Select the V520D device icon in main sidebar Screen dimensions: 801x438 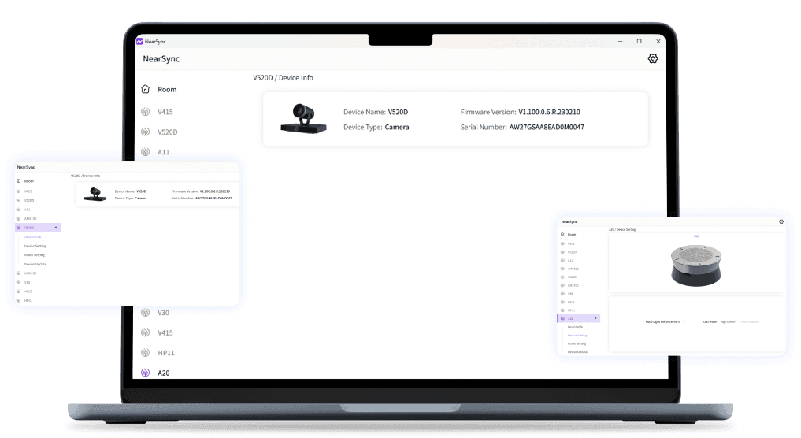click(x=146, y=132)
